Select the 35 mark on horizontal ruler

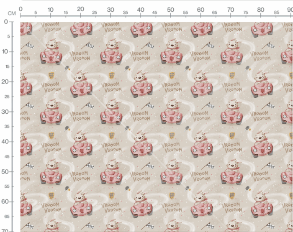126,13
